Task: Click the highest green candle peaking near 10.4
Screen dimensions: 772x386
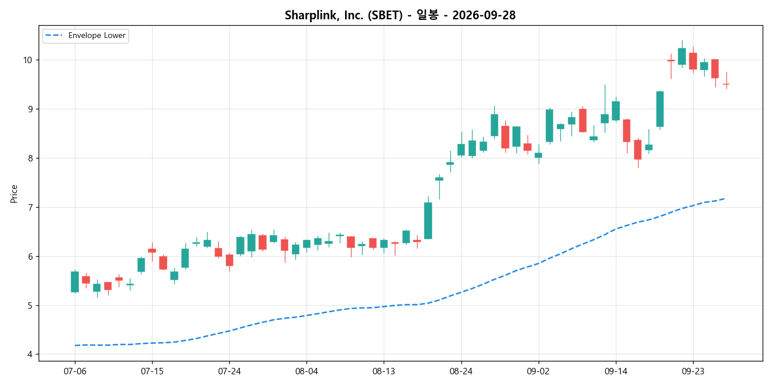Action: (682, 56)
